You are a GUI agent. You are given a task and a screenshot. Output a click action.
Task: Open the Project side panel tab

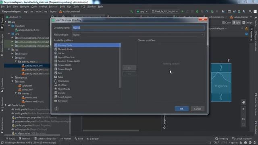click(x=2, y=23)
